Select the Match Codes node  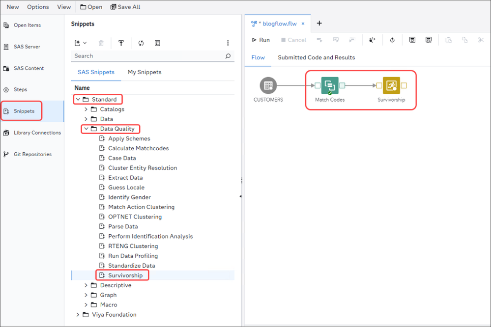pyautogui.click(x=330, y=85)
